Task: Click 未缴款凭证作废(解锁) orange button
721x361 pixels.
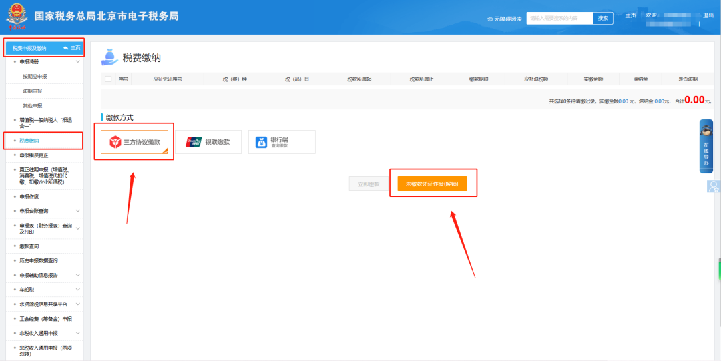Action: click(432, 184)
